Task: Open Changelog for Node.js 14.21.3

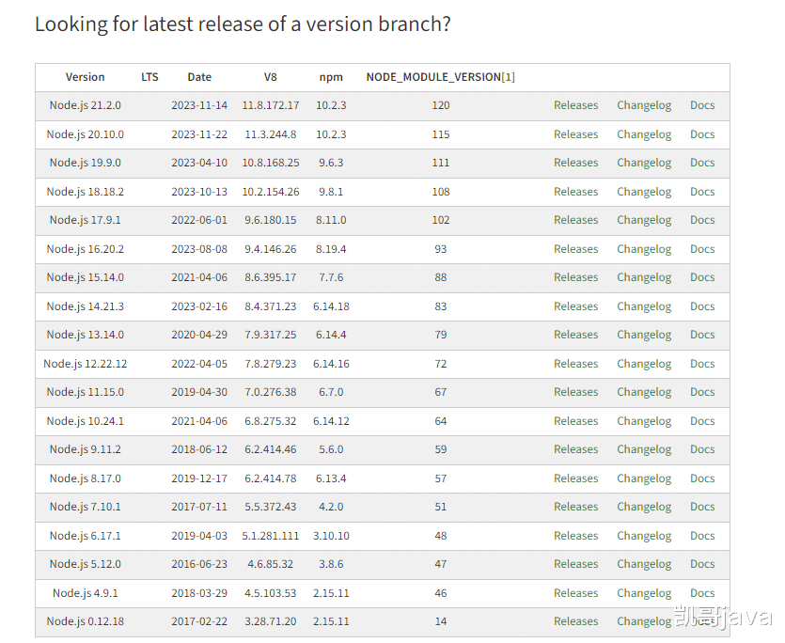Action: click(x=644, y=306)
